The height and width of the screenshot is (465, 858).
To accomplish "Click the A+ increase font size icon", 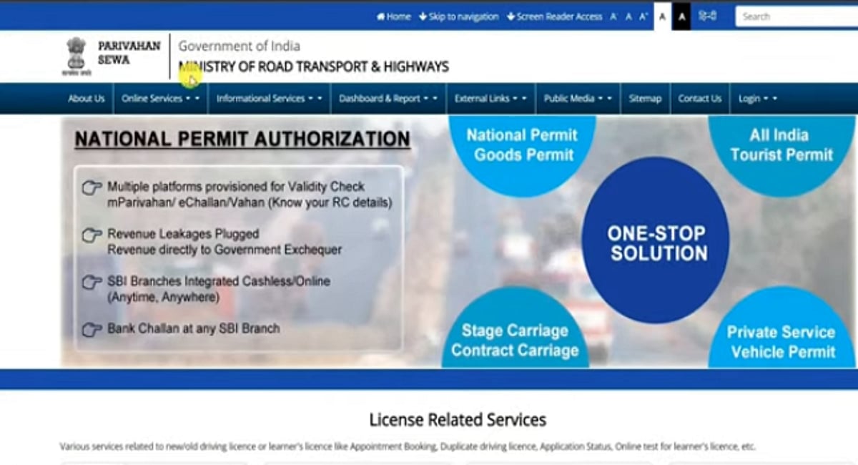I will pos(641,15).
